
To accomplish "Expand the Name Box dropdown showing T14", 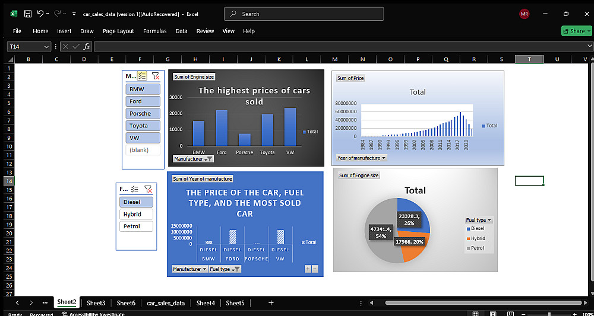I will click(46, 46).
